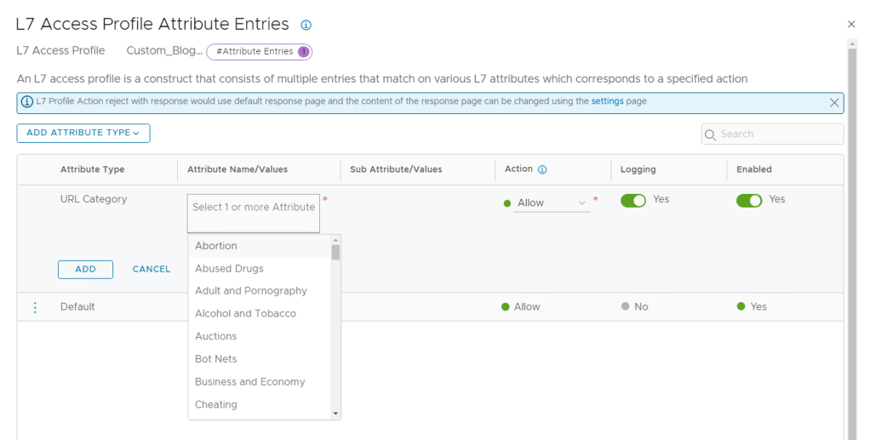Click the info icon next to Action header
Image resolution: width=870 pixels, height=440 pixels.
[x=542, y=169]
